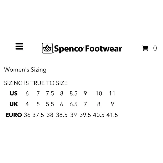Select US size 8.5 cell

(x=74, y=93)
